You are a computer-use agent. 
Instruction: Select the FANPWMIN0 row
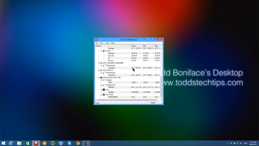tap(127, 97)
